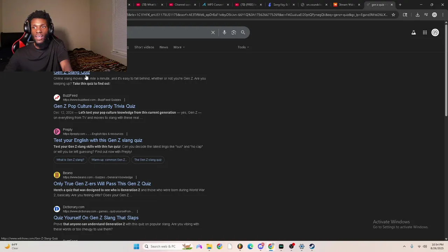448x252 pixels.
Task: Open Gen Z Pop Culture Jeopardy Trivia Quiz
Action: [94, 106]
